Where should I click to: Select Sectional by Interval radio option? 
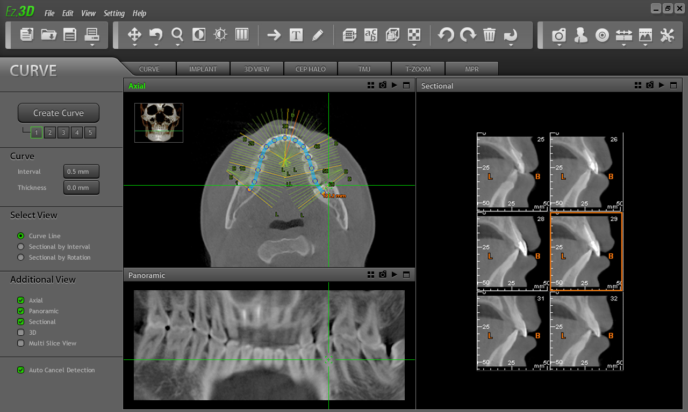point(21,246)
